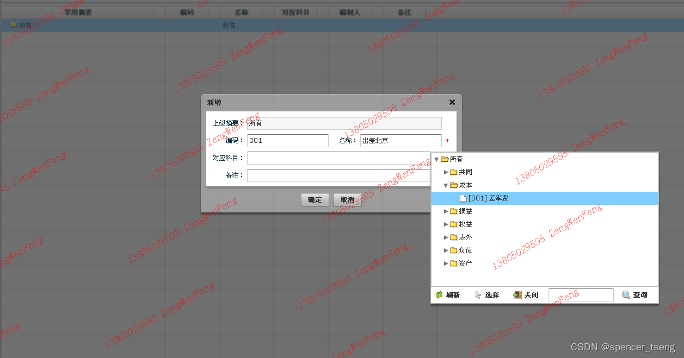Click the open folder icon next to 成本
This screenshot has height=358, width=684.
point(454,185)
